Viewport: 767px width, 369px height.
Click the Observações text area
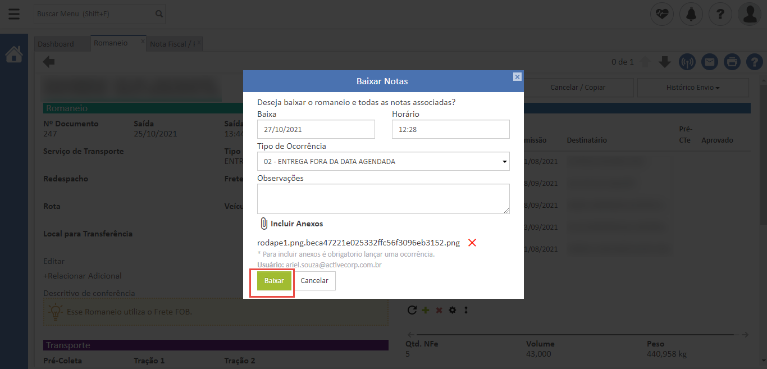click(383, 198)
